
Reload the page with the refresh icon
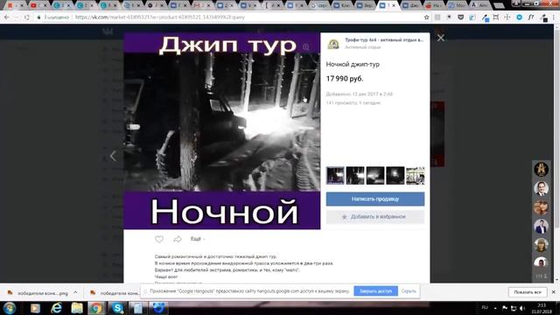[27, 17]
